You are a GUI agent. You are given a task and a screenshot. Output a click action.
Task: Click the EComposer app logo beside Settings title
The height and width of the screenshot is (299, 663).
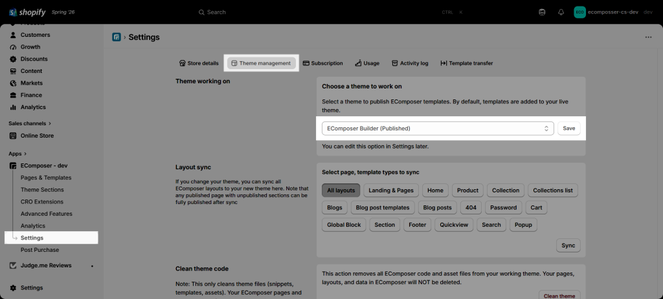(117, 37)
